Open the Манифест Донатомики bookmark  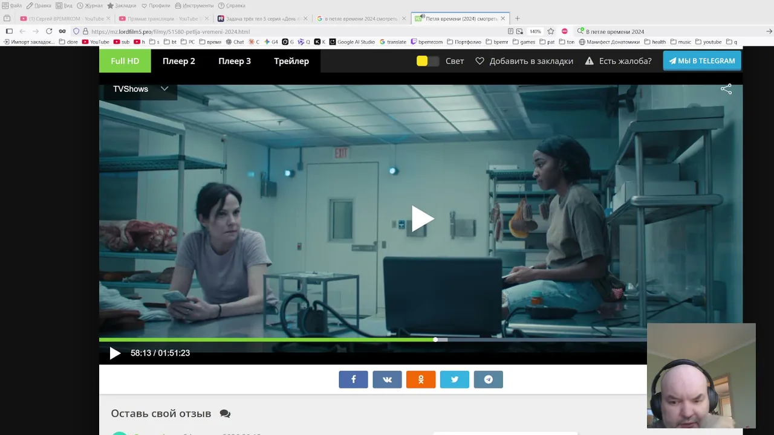click(x=610, y=42)
